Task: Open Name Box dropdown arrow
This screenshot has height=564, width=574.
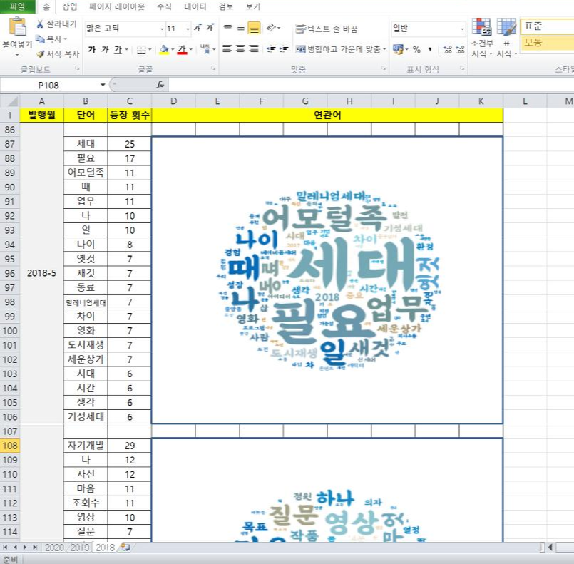Action: 103,86
